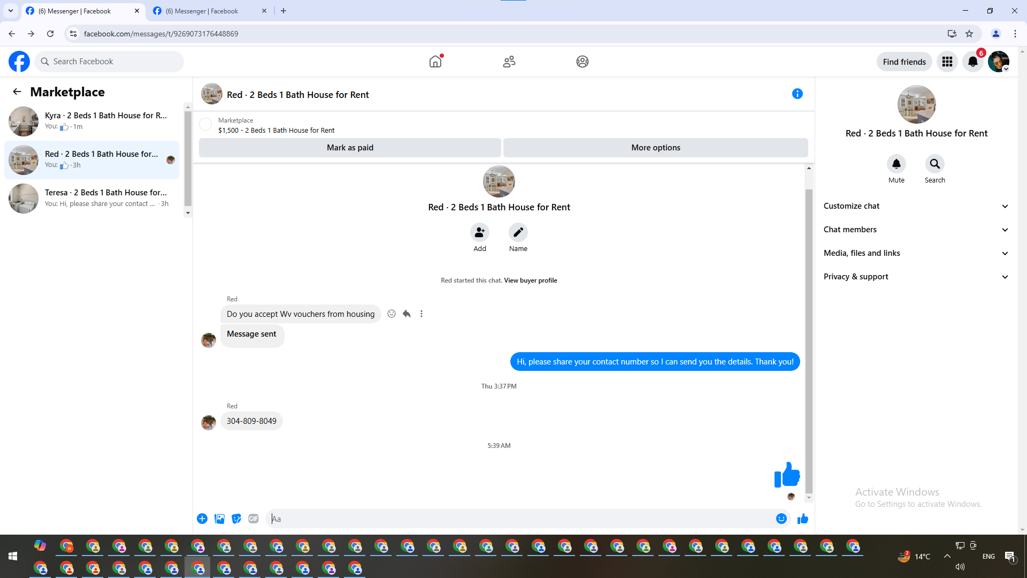Add people to the chat
This screenshot has width=1027, height=578.
(480, 232)
